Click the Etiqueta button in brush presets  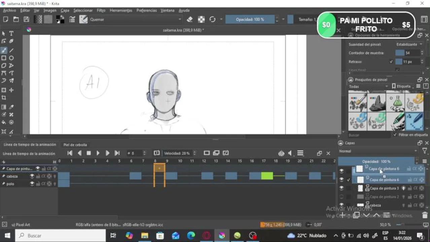pos(401,86)
